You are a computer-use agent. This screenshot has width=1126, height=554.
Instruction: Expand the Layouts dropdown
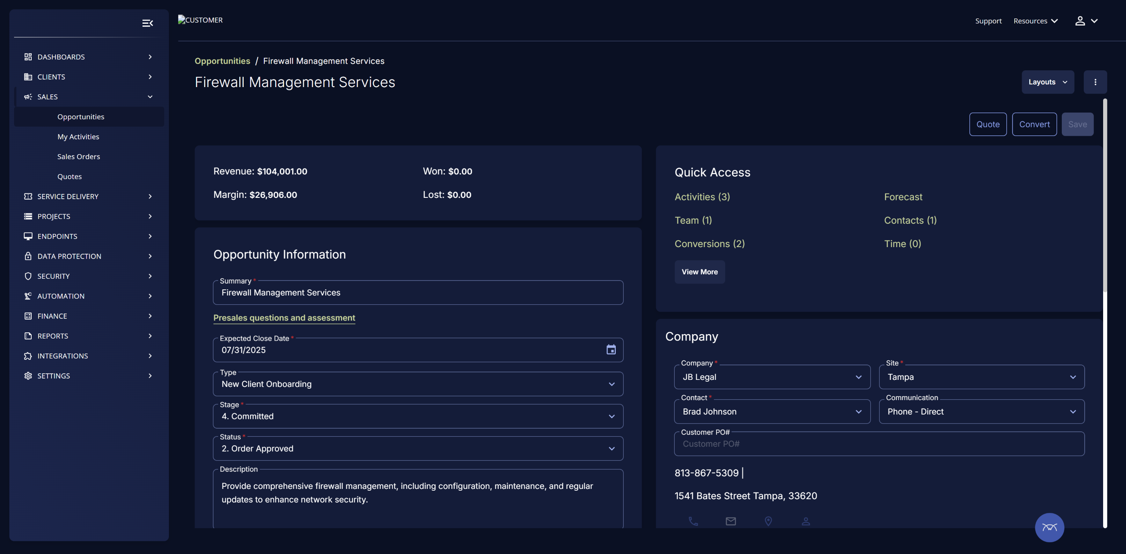click(1048, 82)
